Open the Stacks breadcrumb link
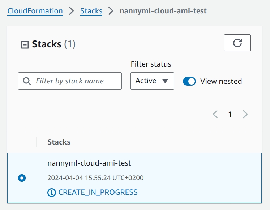Screen dimensions: 270x210 (91, 11)
